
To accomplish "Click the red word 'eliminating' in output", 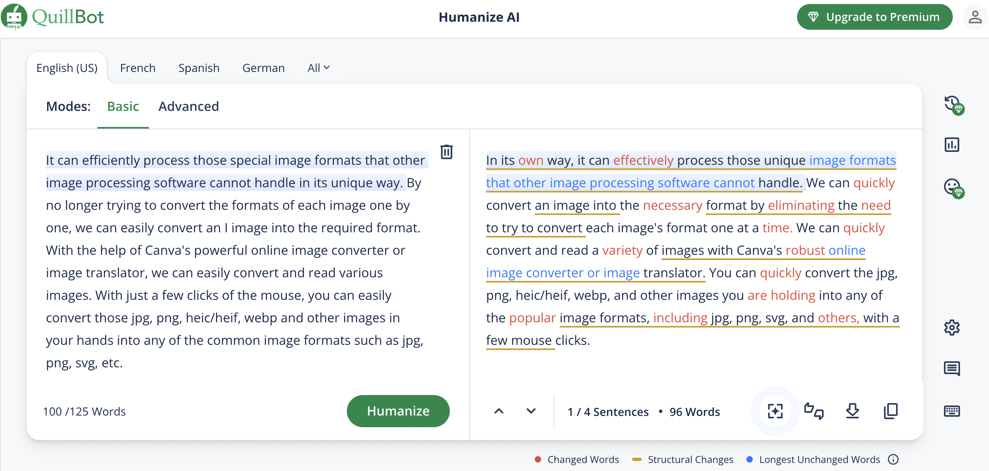I will [x=801, y=205].
